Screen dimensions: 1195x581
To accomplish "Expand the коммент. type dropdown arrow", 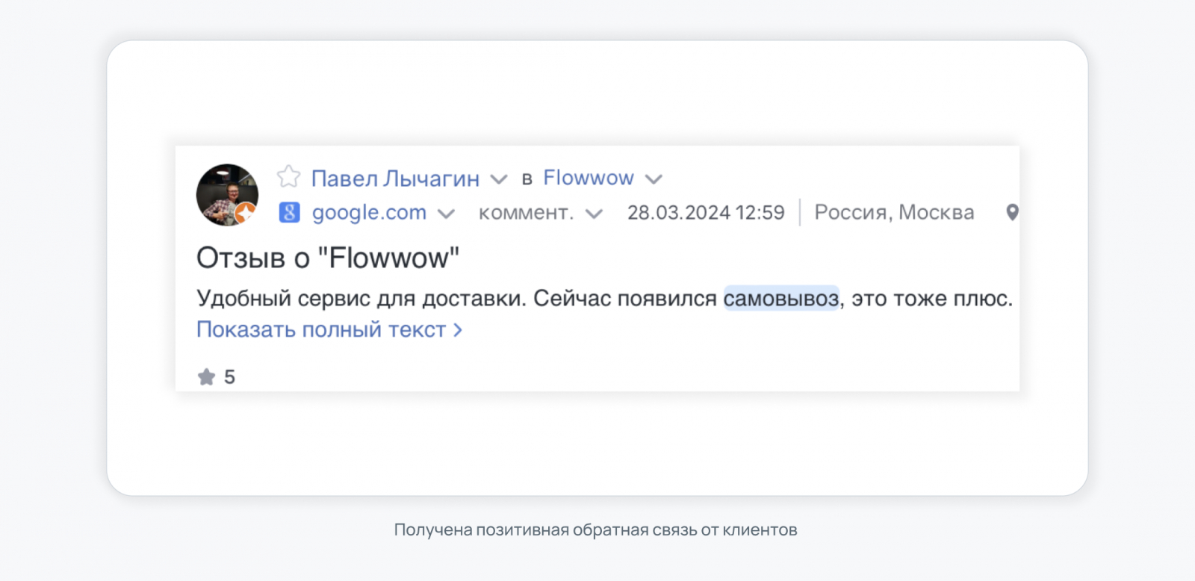I will (x=594, y=214).
